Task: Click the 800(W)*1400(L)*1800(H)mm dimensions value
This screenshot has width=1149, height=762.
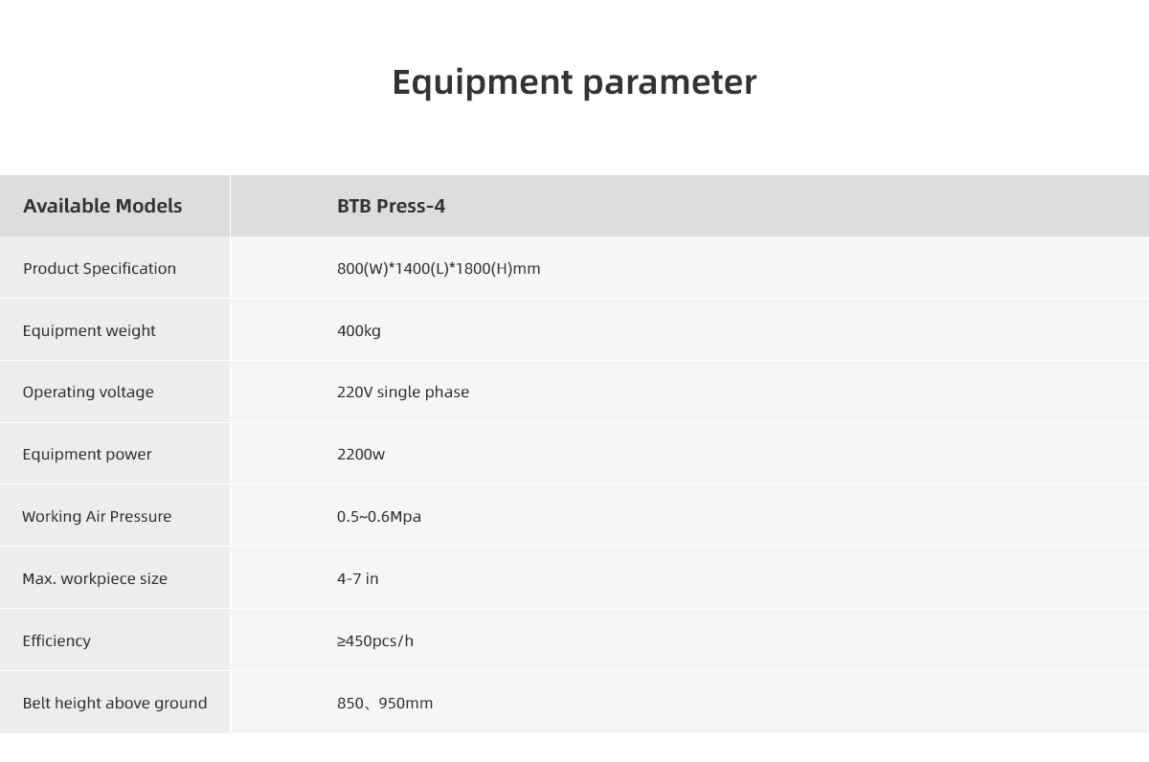Action: [x=439, y=268]
